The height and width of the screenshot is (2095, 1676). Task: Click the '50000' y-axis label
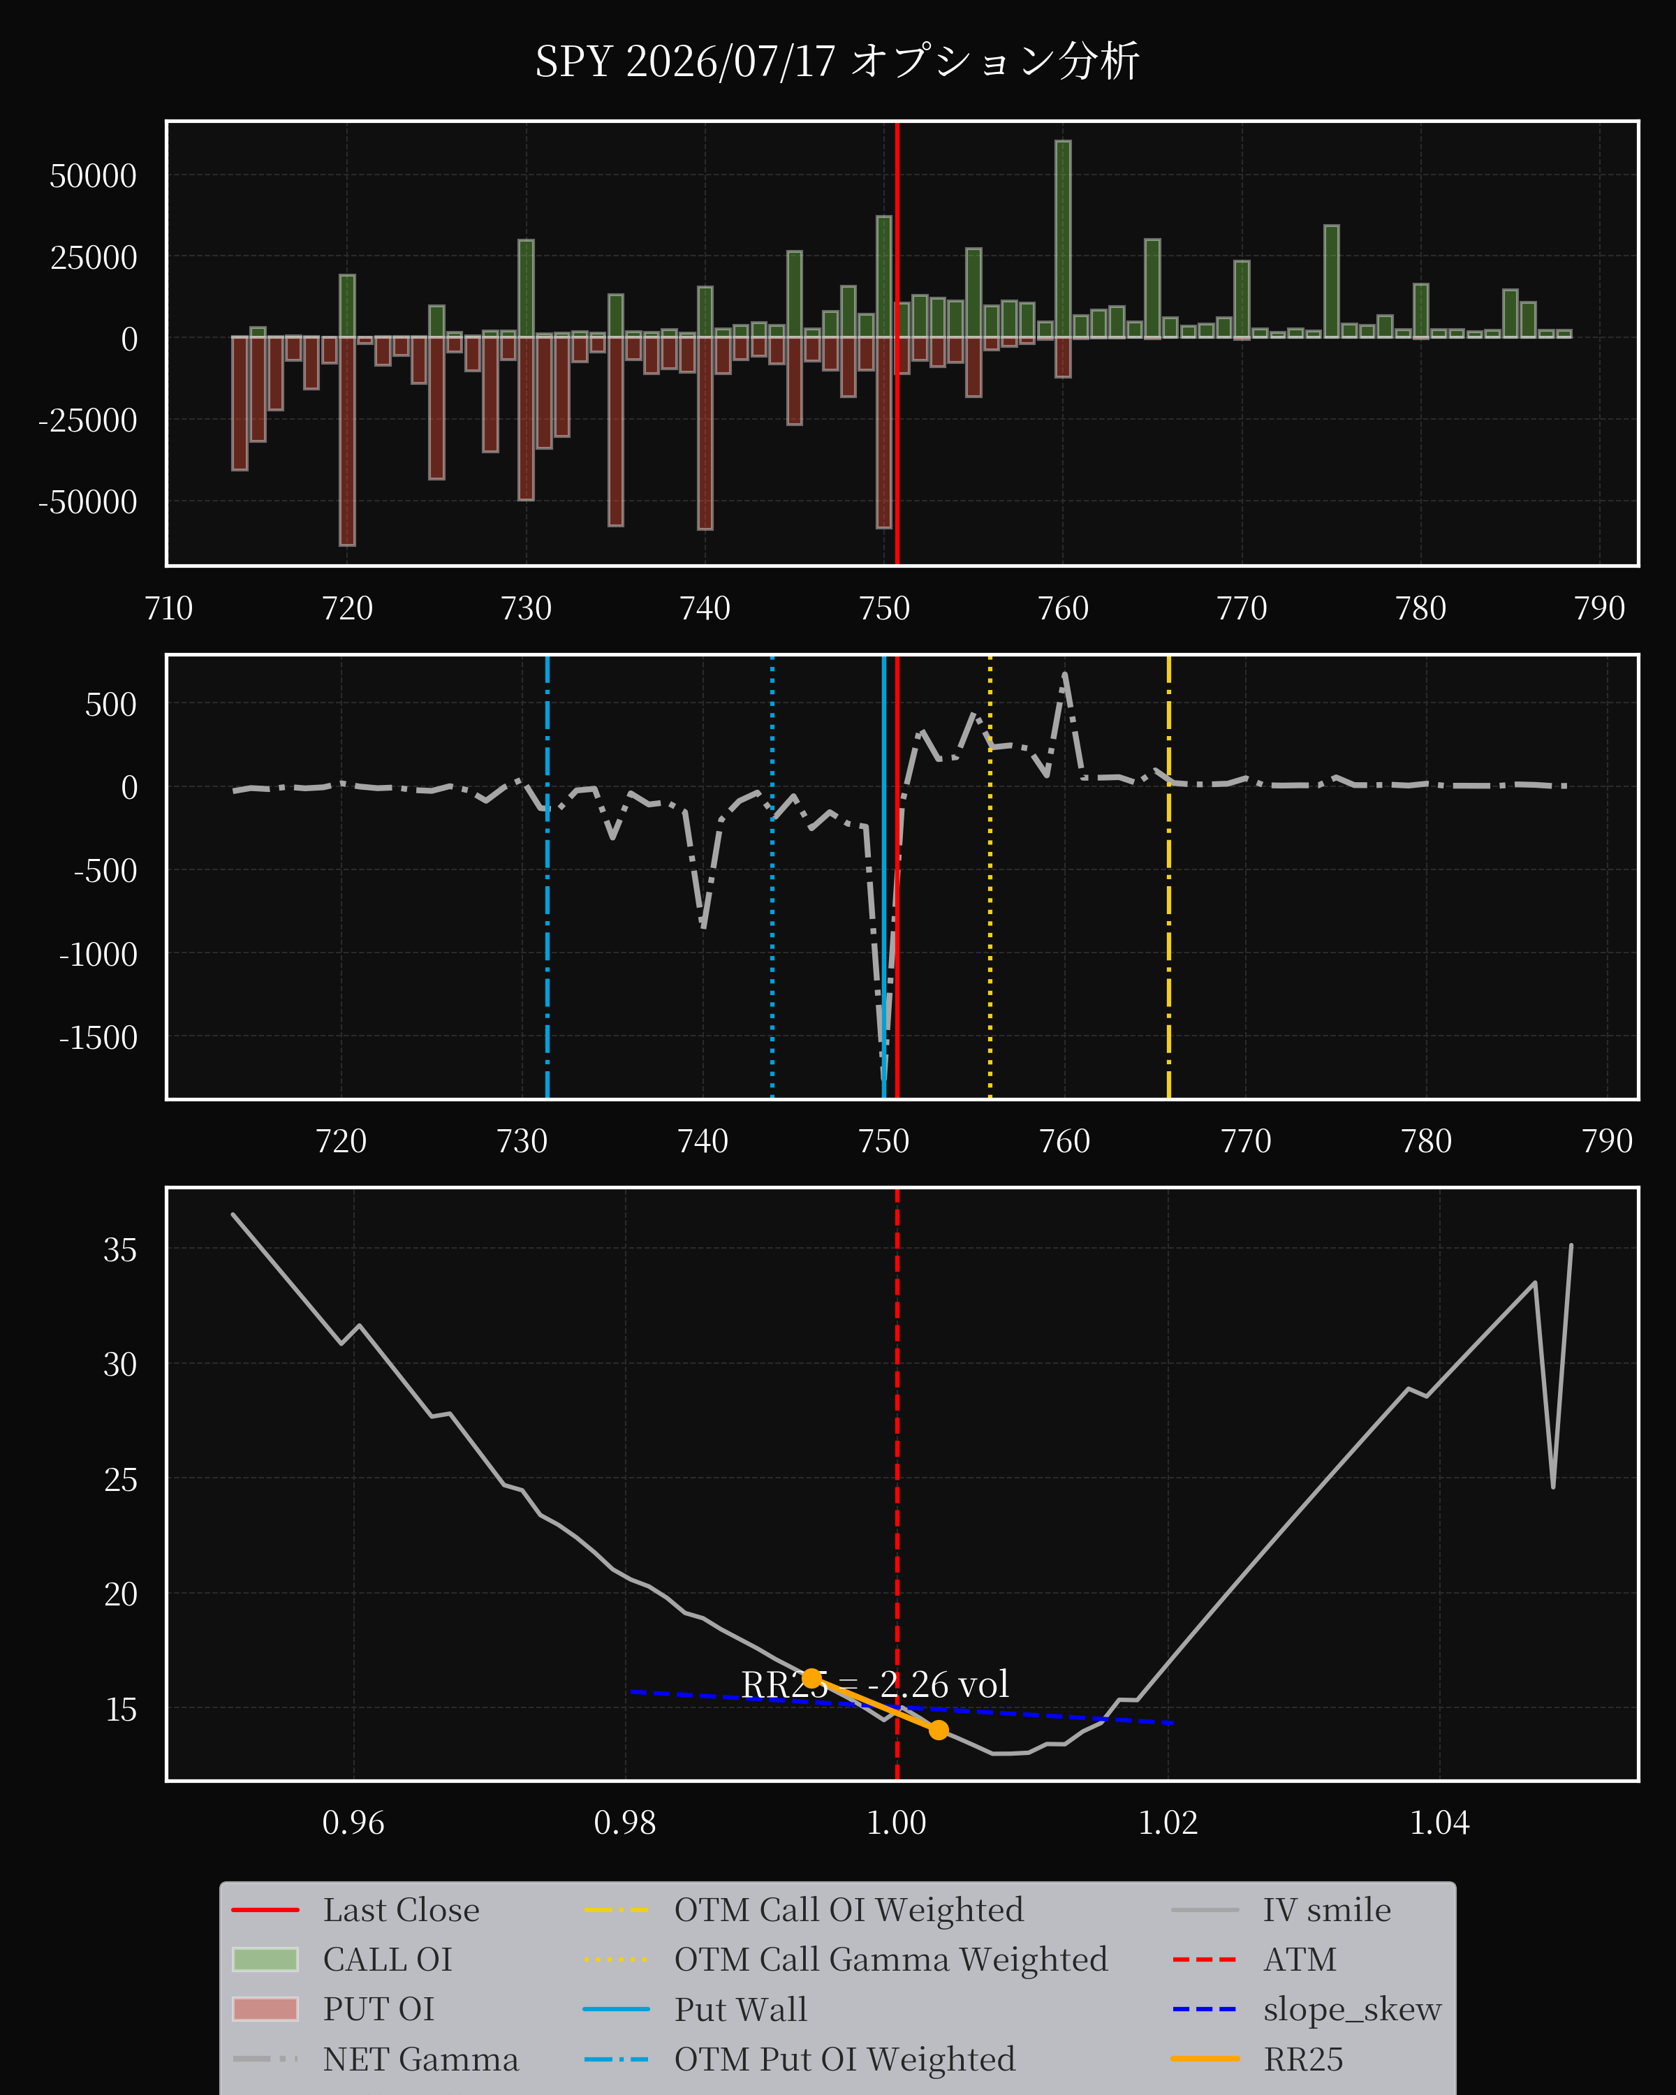(x=94, y=176)
